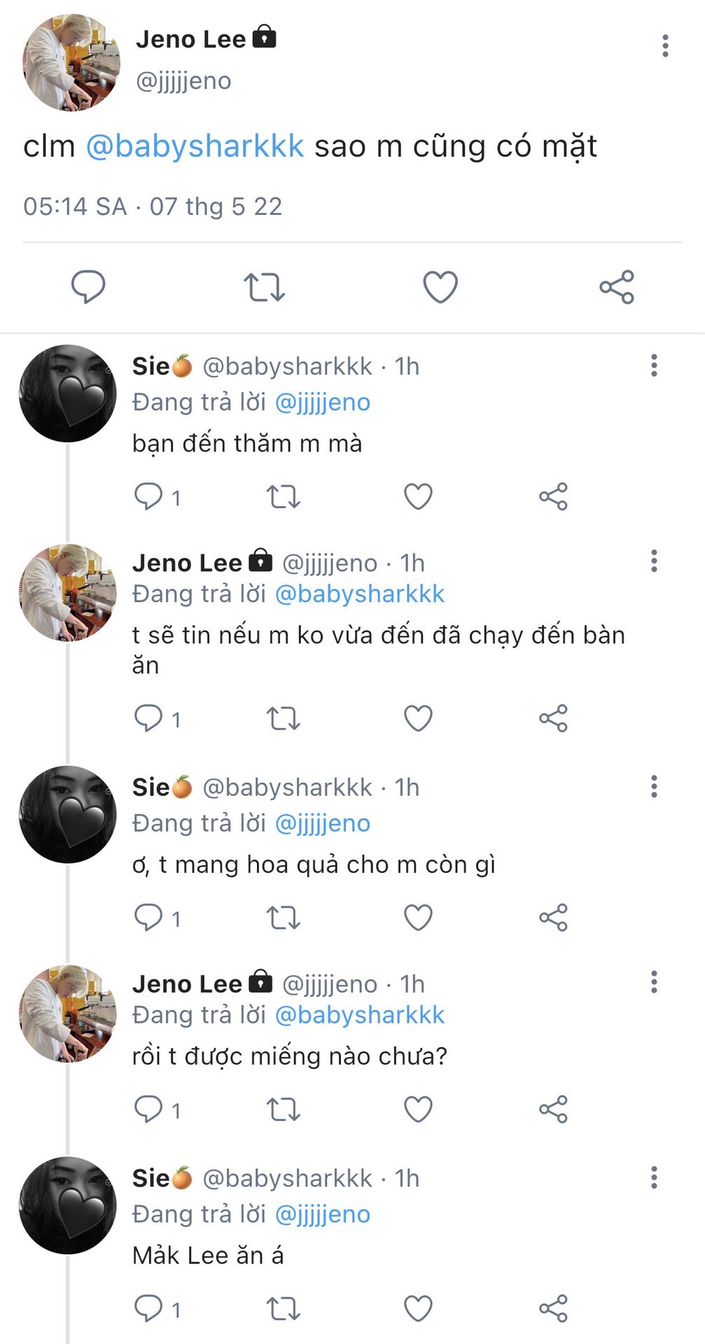Open the Jeno Lee display name in header
This screenshot has width=705, height=1344.
coord(191,39)
